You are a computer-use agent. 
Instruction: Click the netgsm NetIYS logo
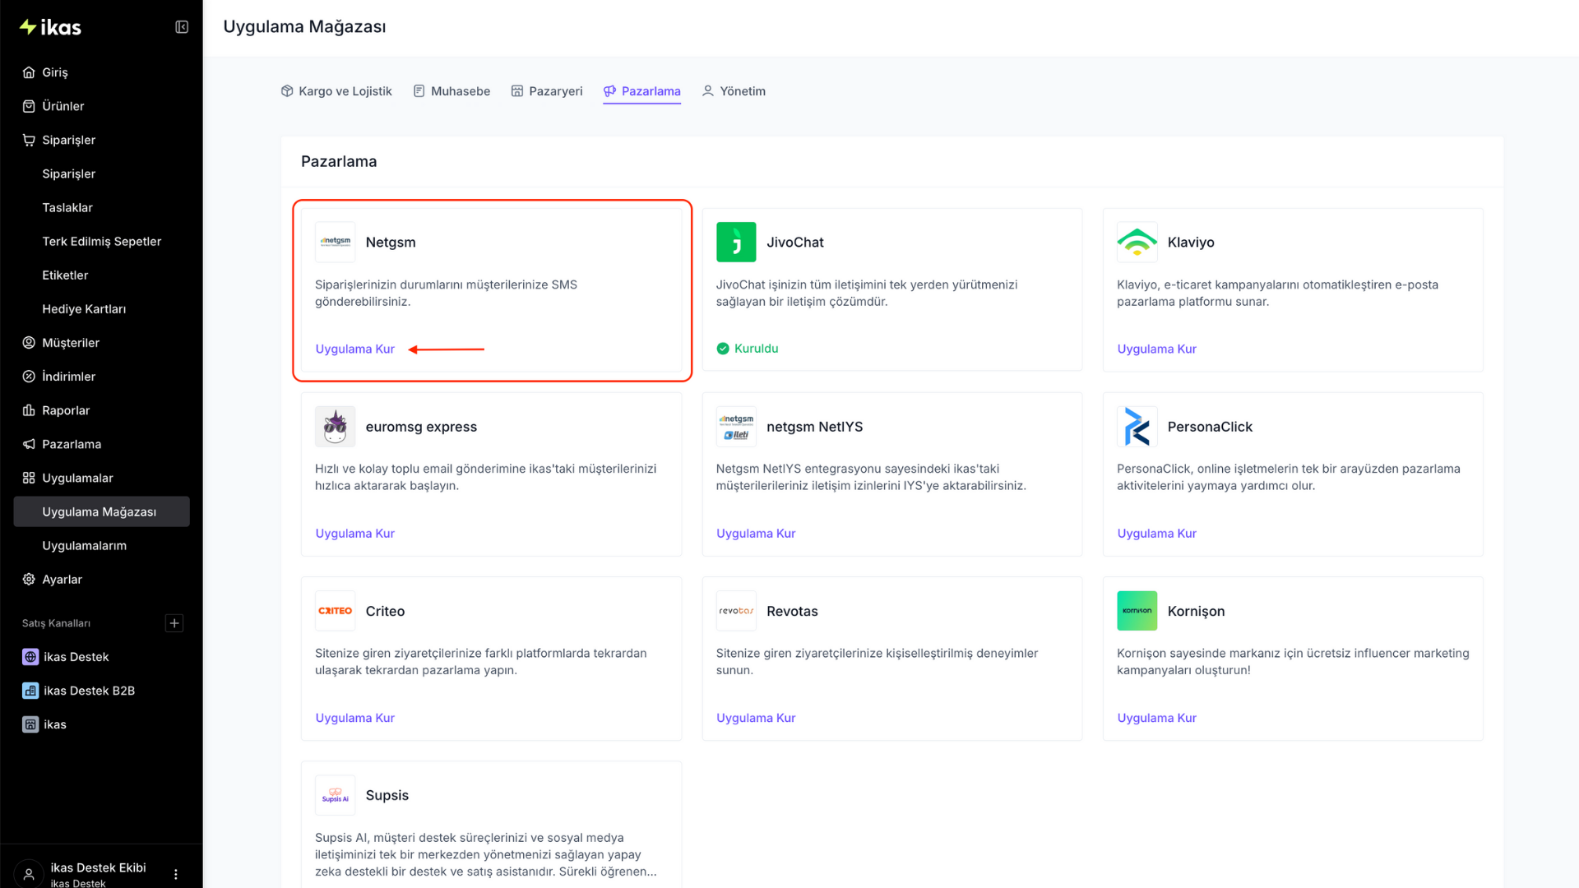(736, 426)
